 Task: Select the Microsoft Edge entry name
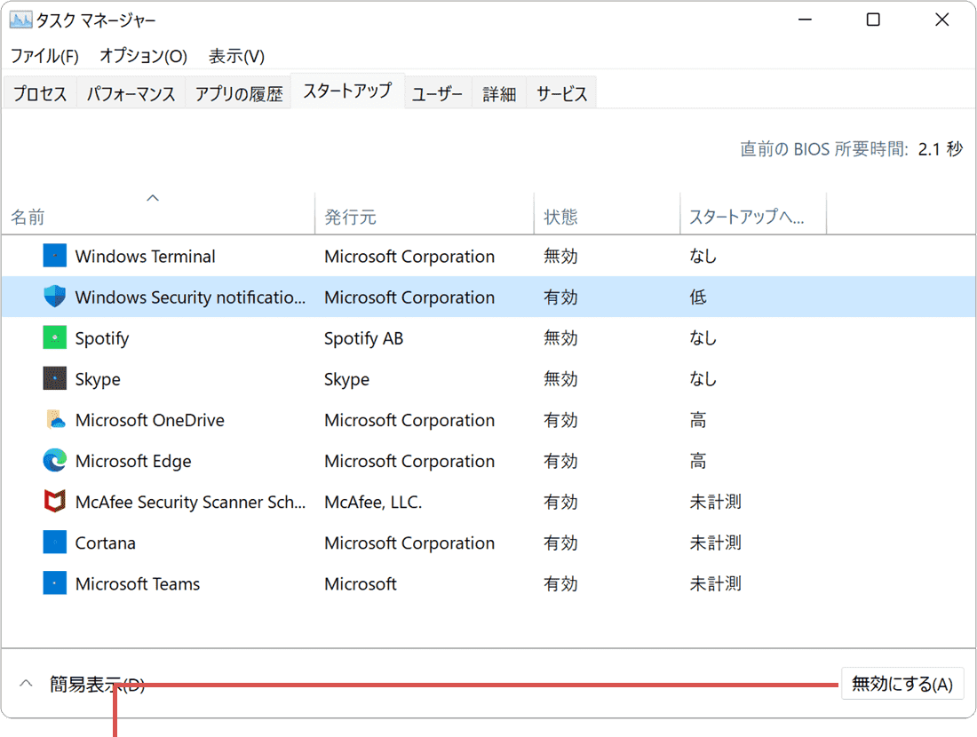point(132,461)
